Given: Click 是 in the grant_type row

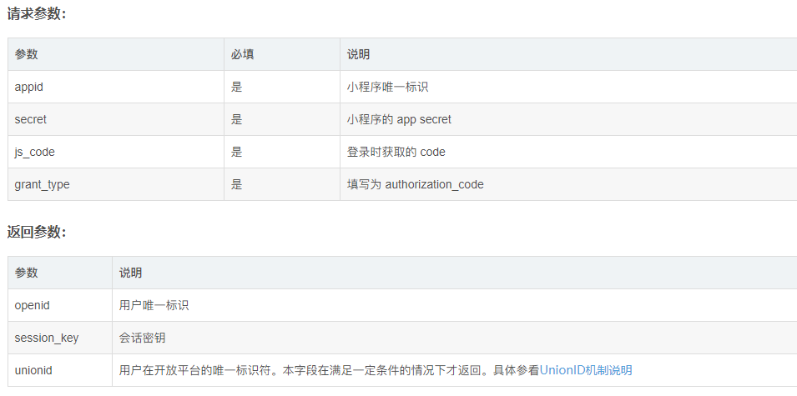Looking at the screenshot, I should click(237, 184).
